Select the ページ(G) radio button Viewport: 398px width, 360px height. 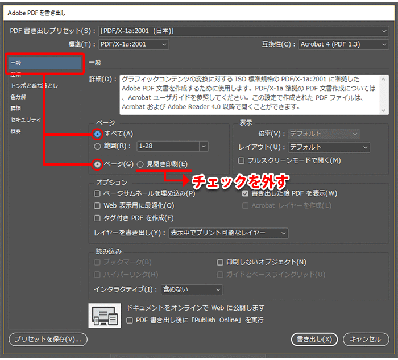(x=97, y=164)
